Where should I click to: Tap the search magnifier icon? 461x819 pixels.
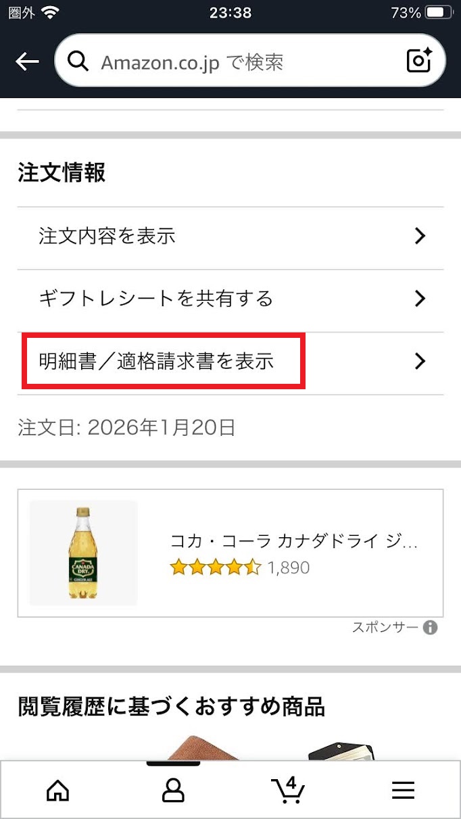pyautogui.click(x=78, y=61)
